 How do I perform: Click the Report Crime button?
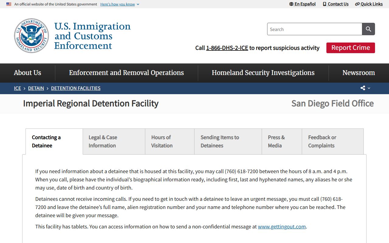pyautogui.click(x=351, y=48)
